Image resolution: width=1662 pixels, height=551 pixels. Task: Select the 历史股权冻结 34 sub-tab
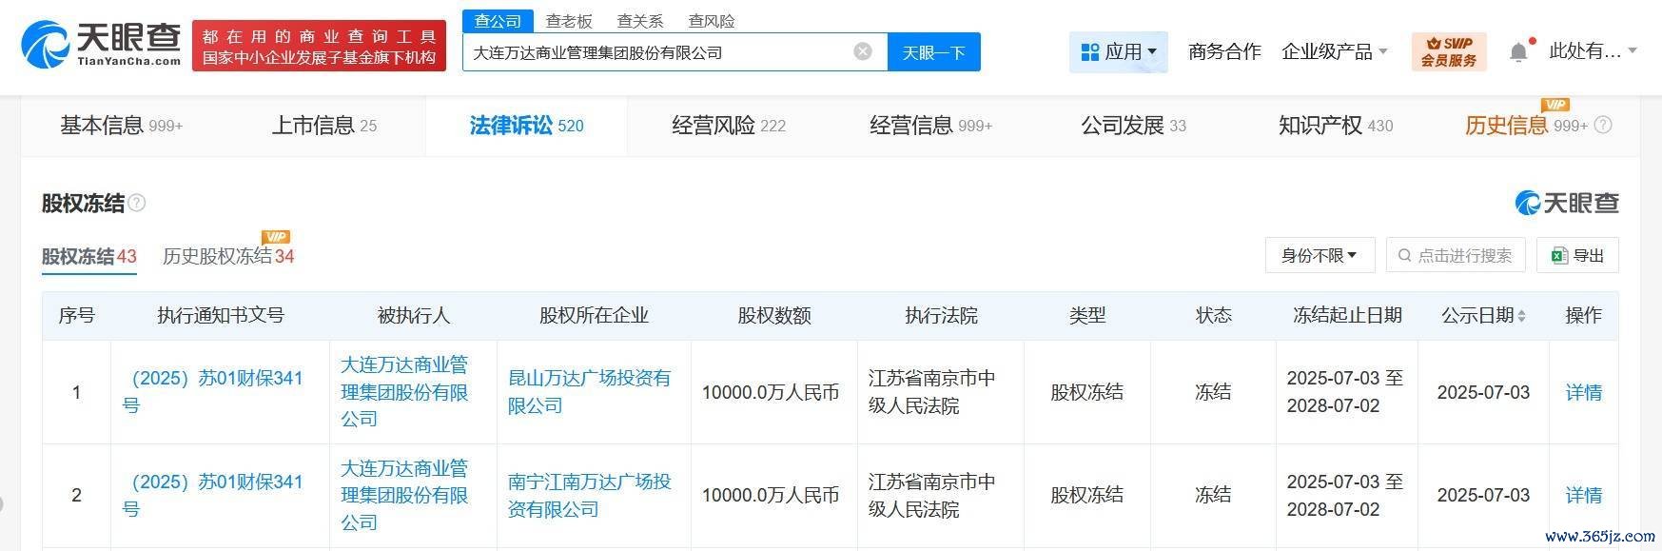[x=228, y=256]
